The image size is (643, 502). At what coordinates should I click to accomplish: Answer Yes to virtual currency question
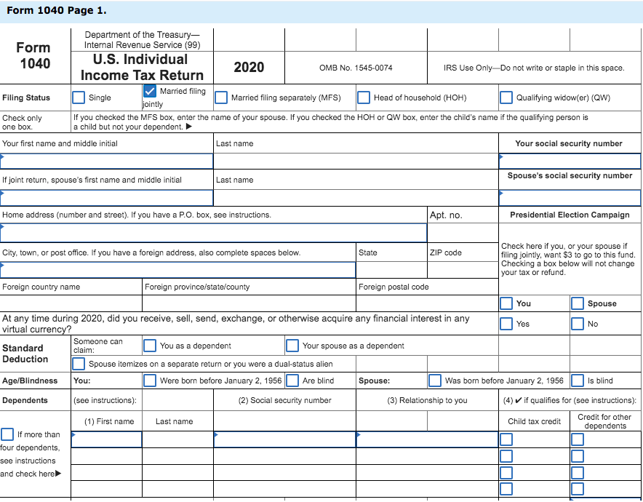point(506,324)
